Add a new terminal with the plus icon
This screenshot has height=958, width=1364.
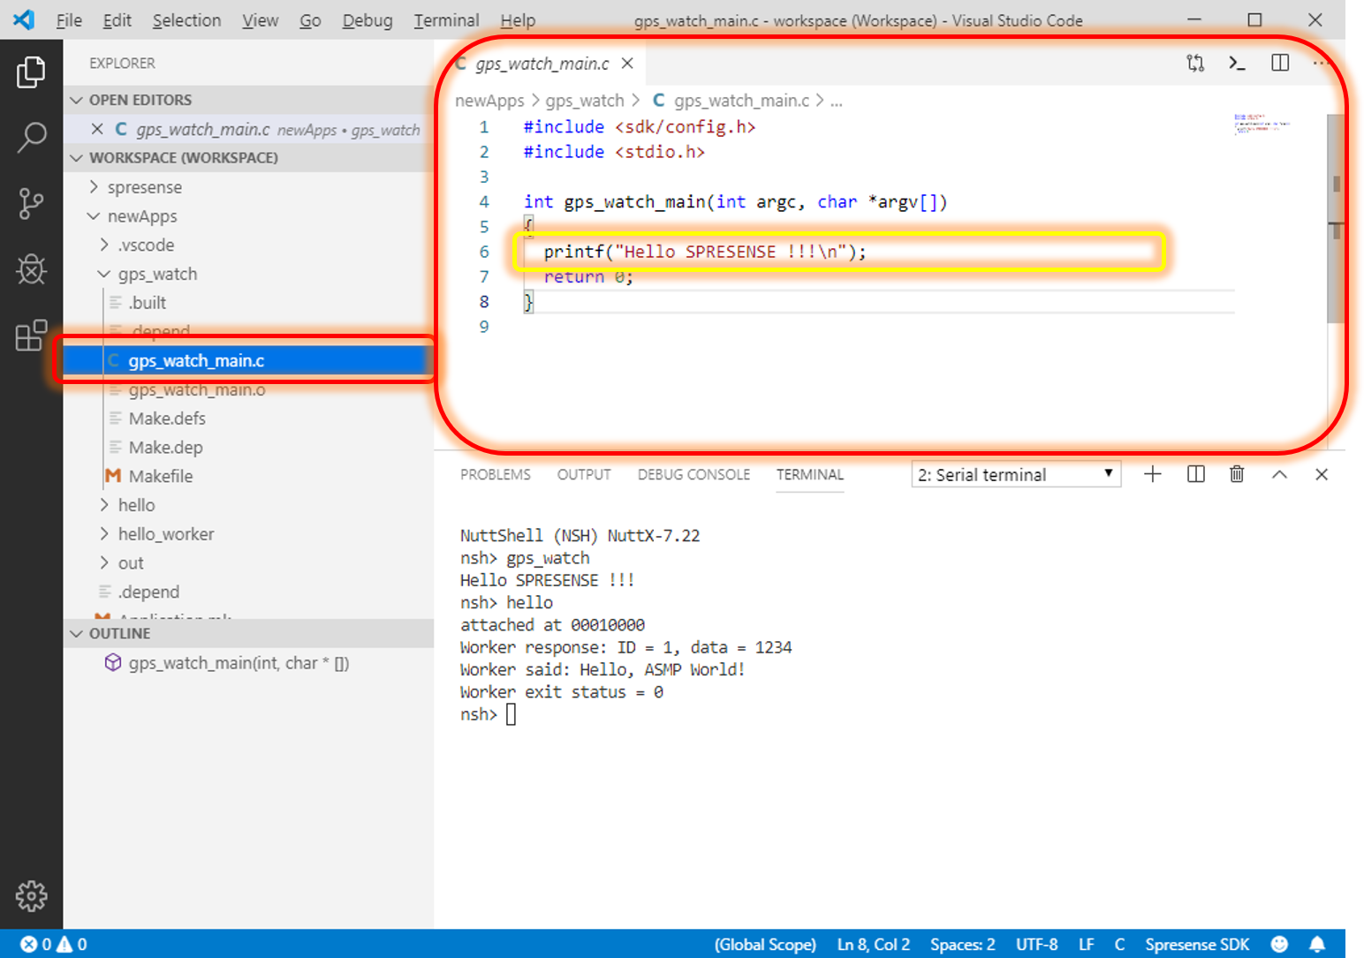(x=1152, y=474)
